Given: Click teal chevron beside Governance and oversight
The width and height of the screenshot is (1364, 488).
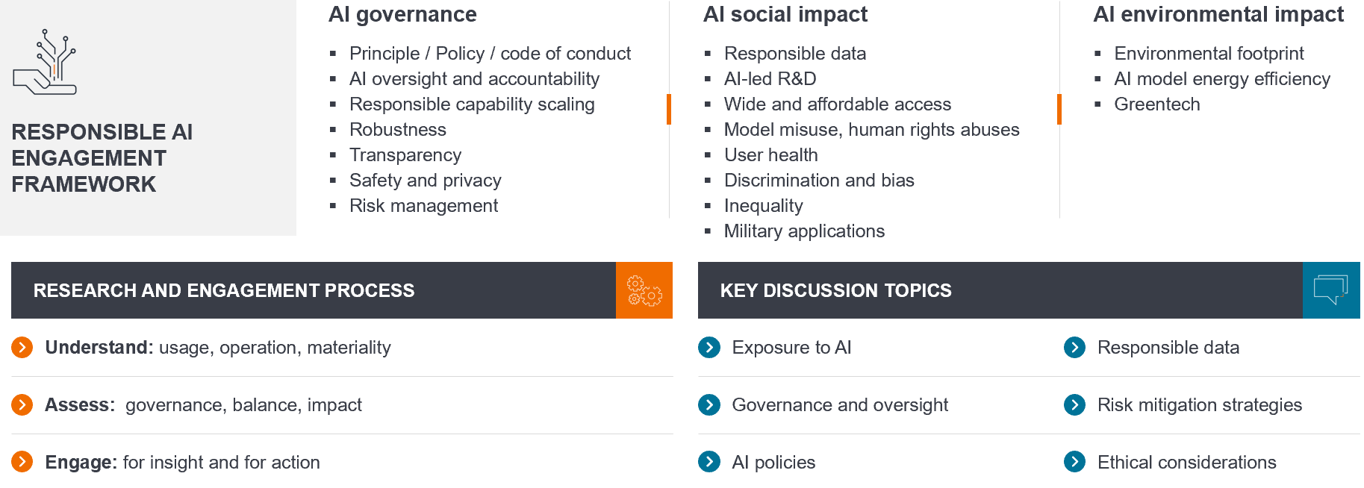Looking at the screenshot, I should 709,405.
